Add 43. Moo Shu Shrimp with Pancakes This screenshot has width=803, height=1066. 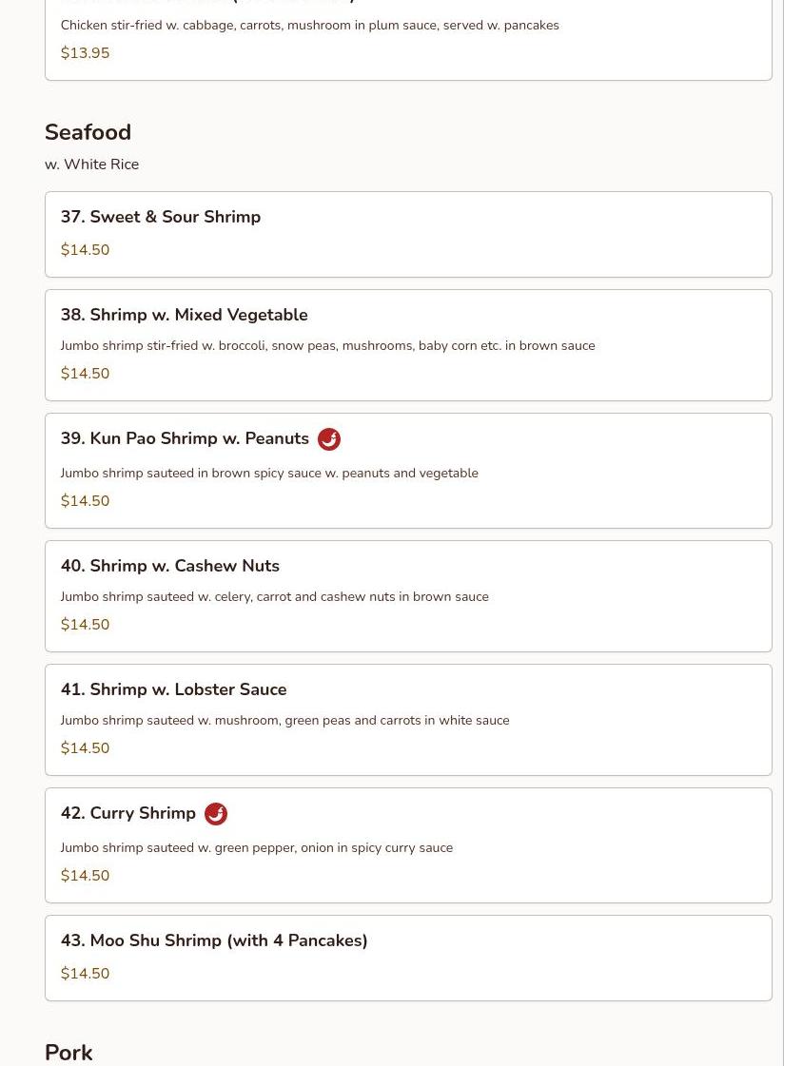[214, 940]
